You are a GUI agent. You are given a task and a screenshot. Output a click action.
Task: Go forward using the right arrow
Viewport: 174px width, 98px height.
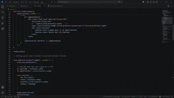pyautogui.click(x=55, y=2)
